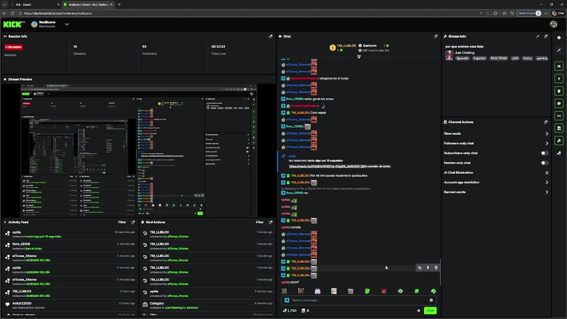Open user profile avatar at top right
Viewport: 567px width, 319px height.
tap(554, 24)
